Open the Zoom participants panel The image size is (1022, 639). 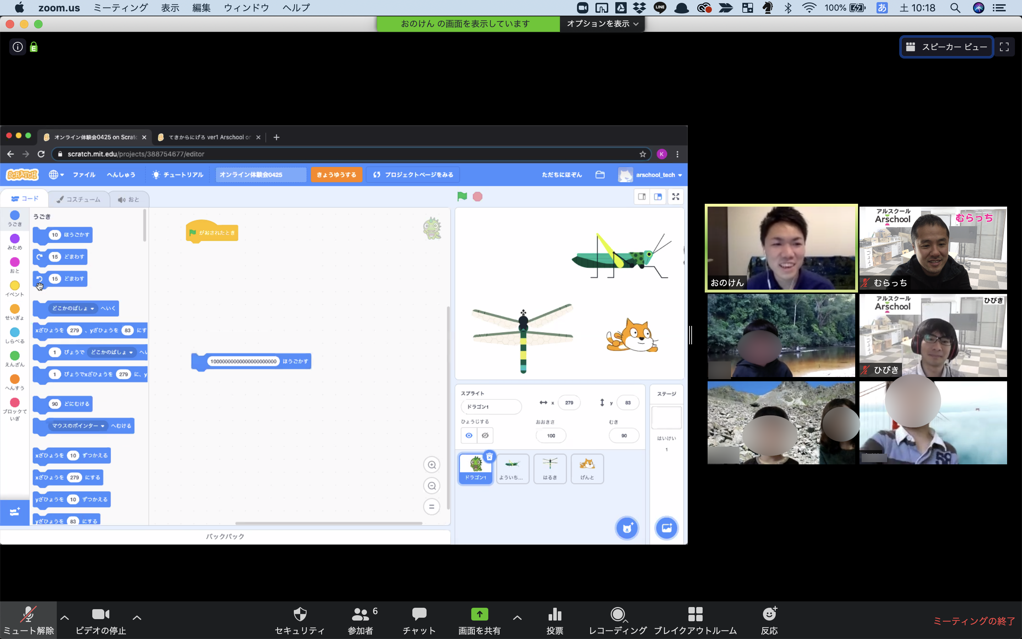[361, 620]
